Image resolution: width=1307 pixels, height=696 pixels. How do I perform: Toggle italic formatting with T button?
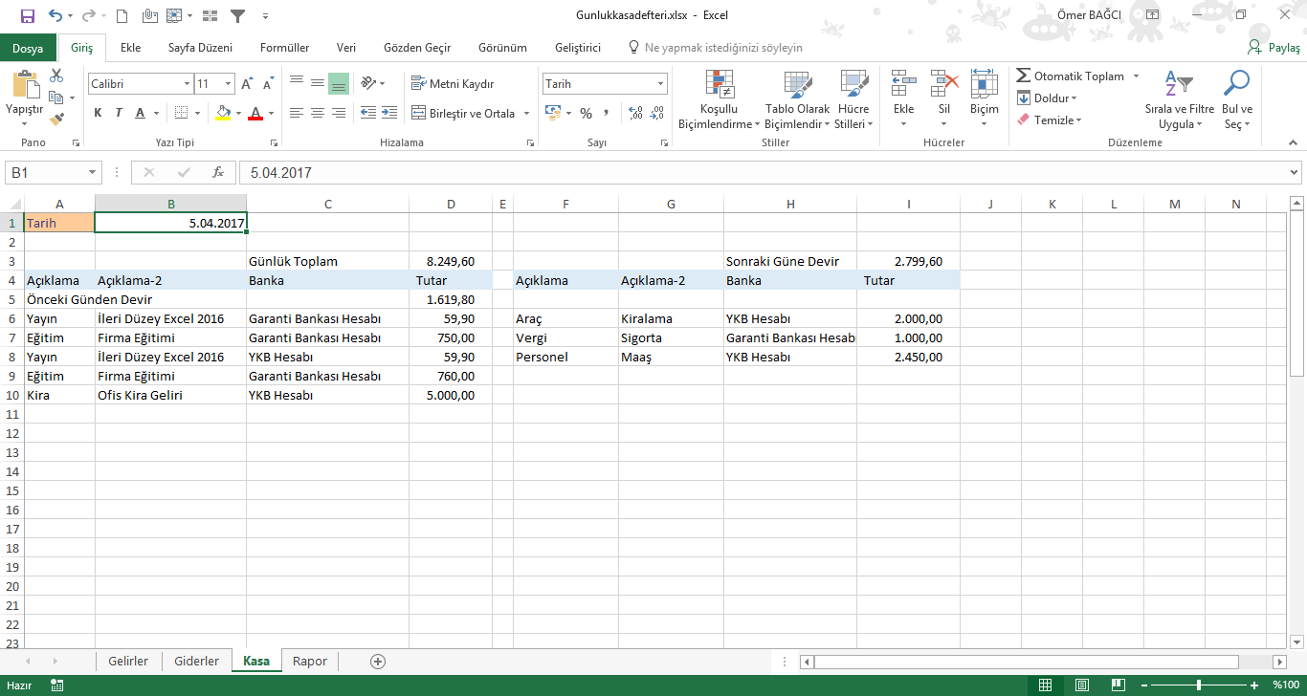(x=119, y=113)
